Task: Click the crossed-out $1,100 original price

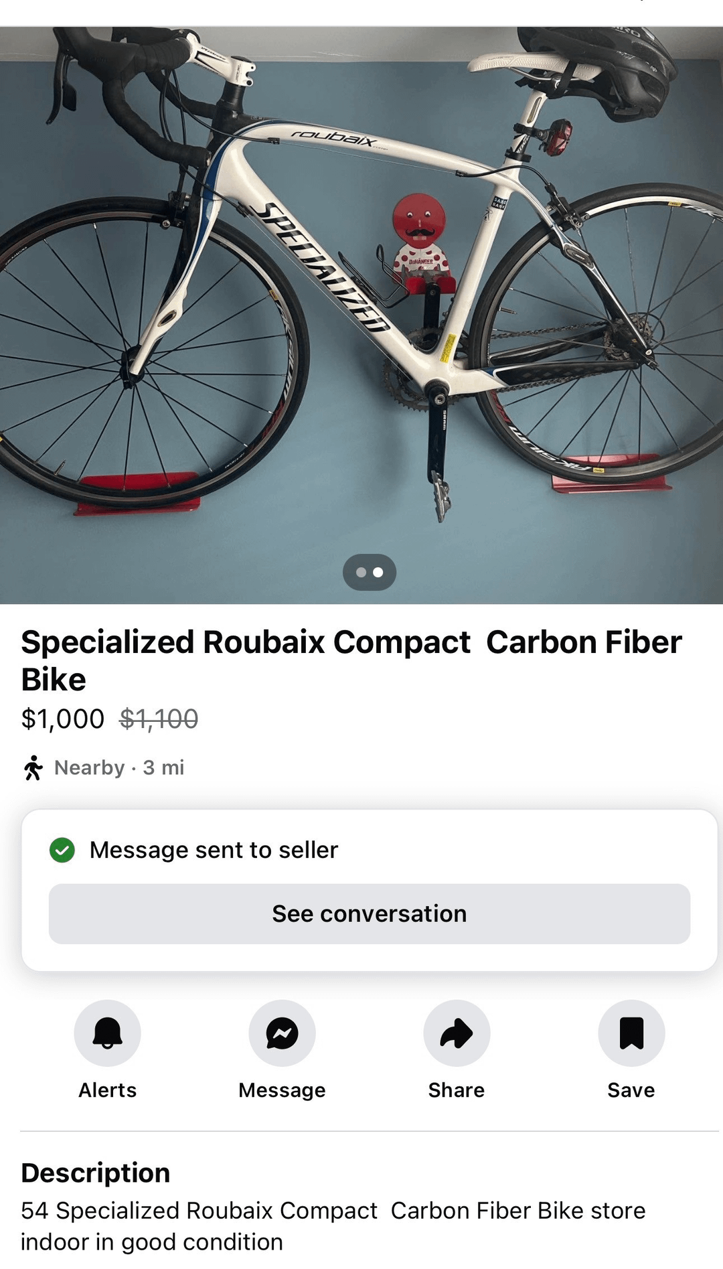Action: (159, 719)
